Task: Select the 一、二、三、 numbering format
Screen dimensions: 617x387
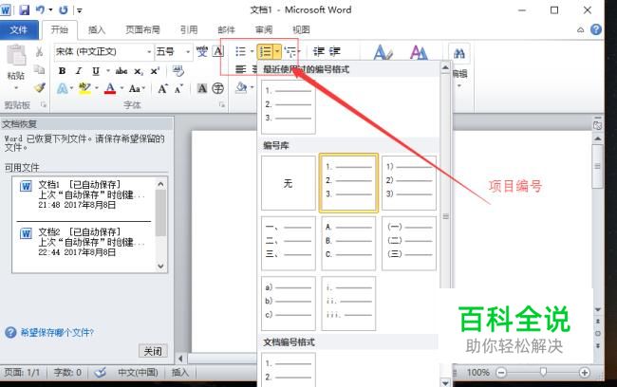Action: pyautogui.click(x=289, y=244)
